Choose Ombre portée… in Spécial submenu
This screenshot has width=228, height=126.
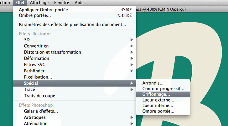pyautogui.click(x=163, y=111)
